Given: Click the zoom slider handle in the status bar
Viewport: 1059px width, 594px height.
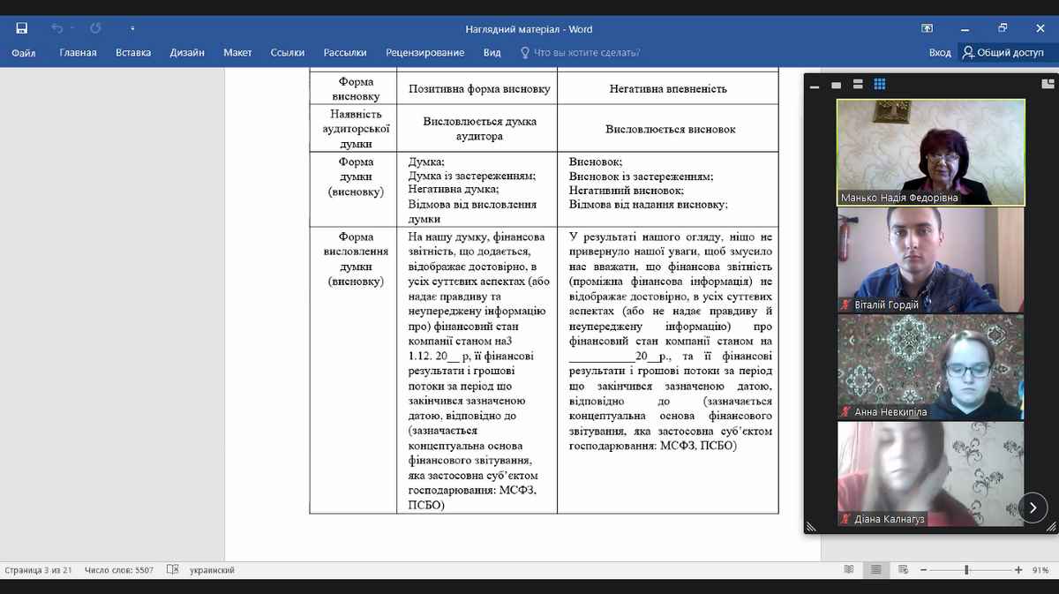Looking at the screenshot, I should click(x=967, y=570).
